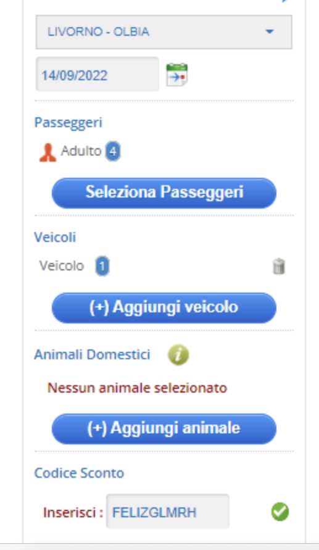
Task: Click the Passeggeri section heading
Action: (68, 123)
